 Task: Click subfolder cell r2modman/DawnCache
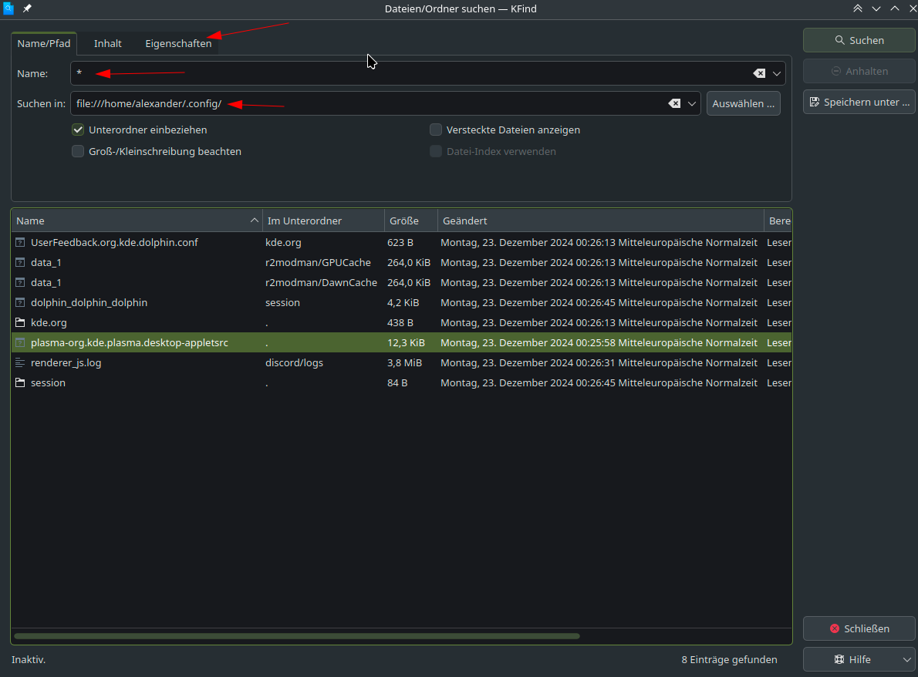322,282
